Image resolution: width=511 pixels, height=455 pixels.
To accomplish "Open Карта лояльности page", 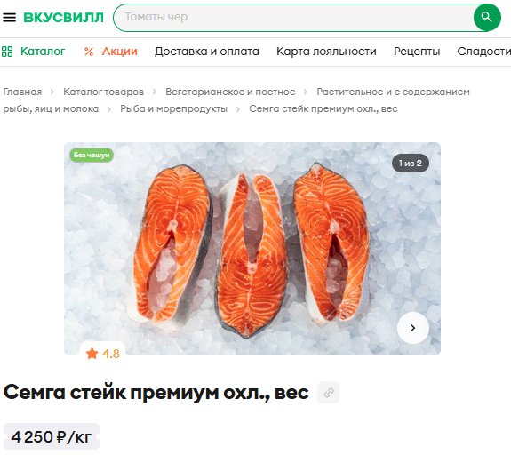I will click(326, 52).
